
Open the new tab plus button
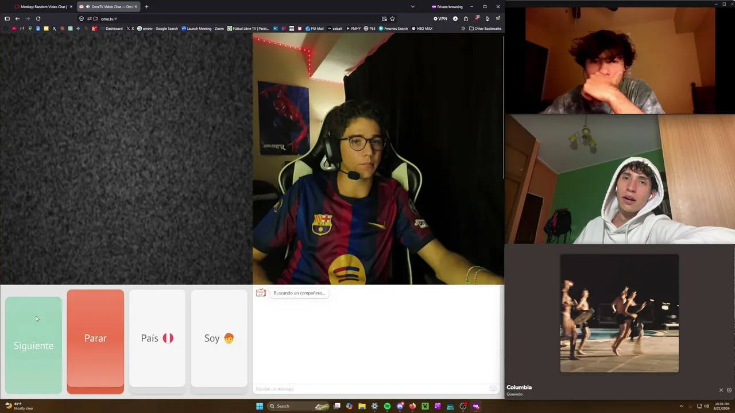click(x=146, y=7)
